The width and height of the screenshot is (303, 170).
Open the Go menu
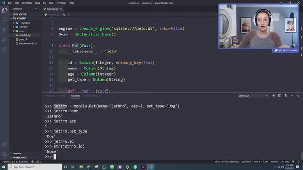[x=45, y=3]
